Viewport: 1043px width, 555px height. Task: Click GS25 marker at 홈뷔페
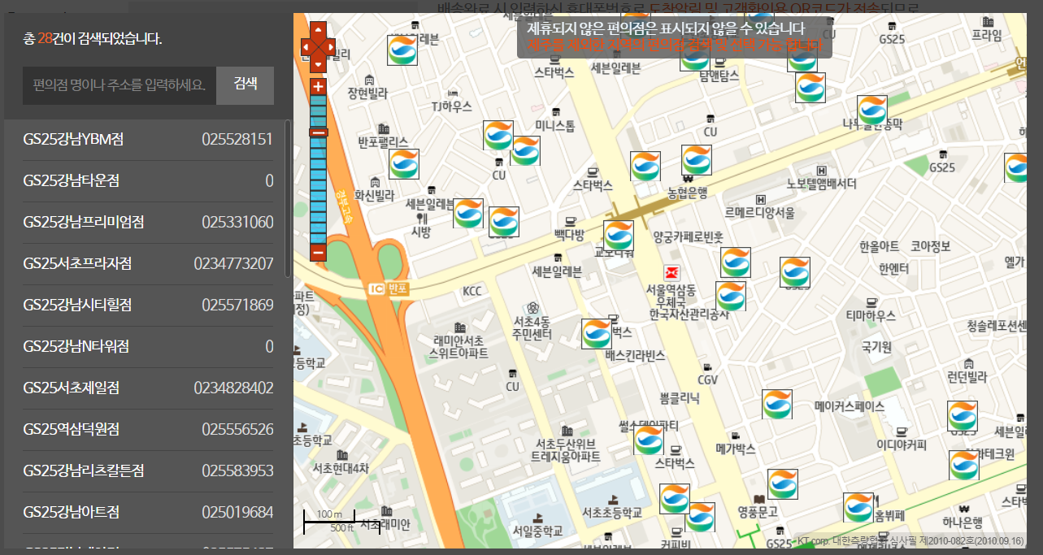(858, 507)
